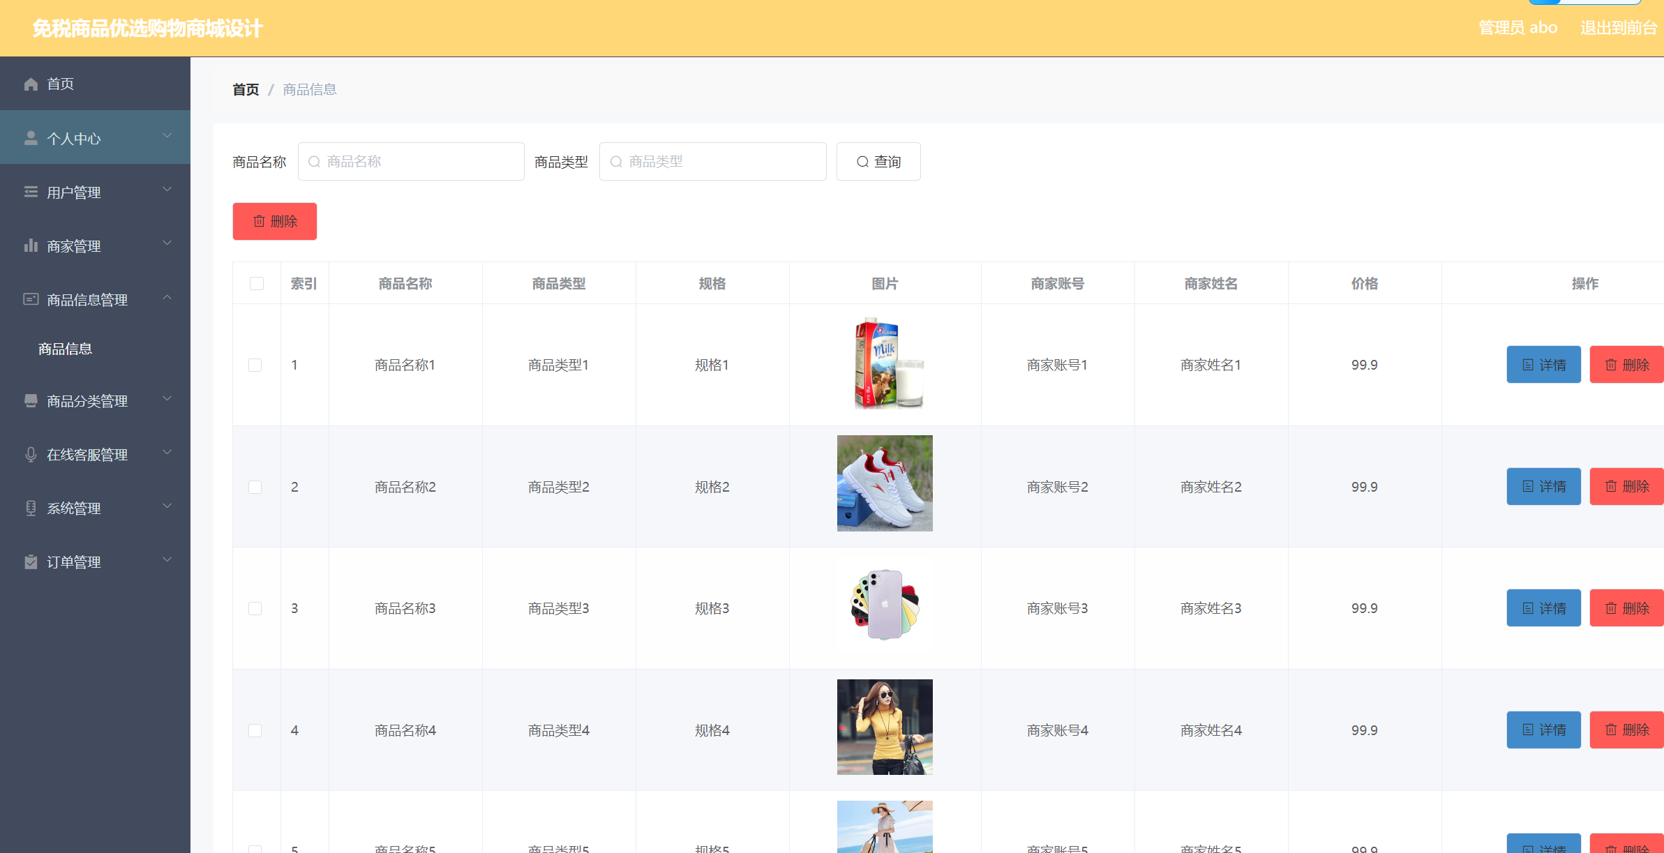The image size is (1664, 853).
Task: Click the home icon in sidebar
Action: [x=31, y=84]
